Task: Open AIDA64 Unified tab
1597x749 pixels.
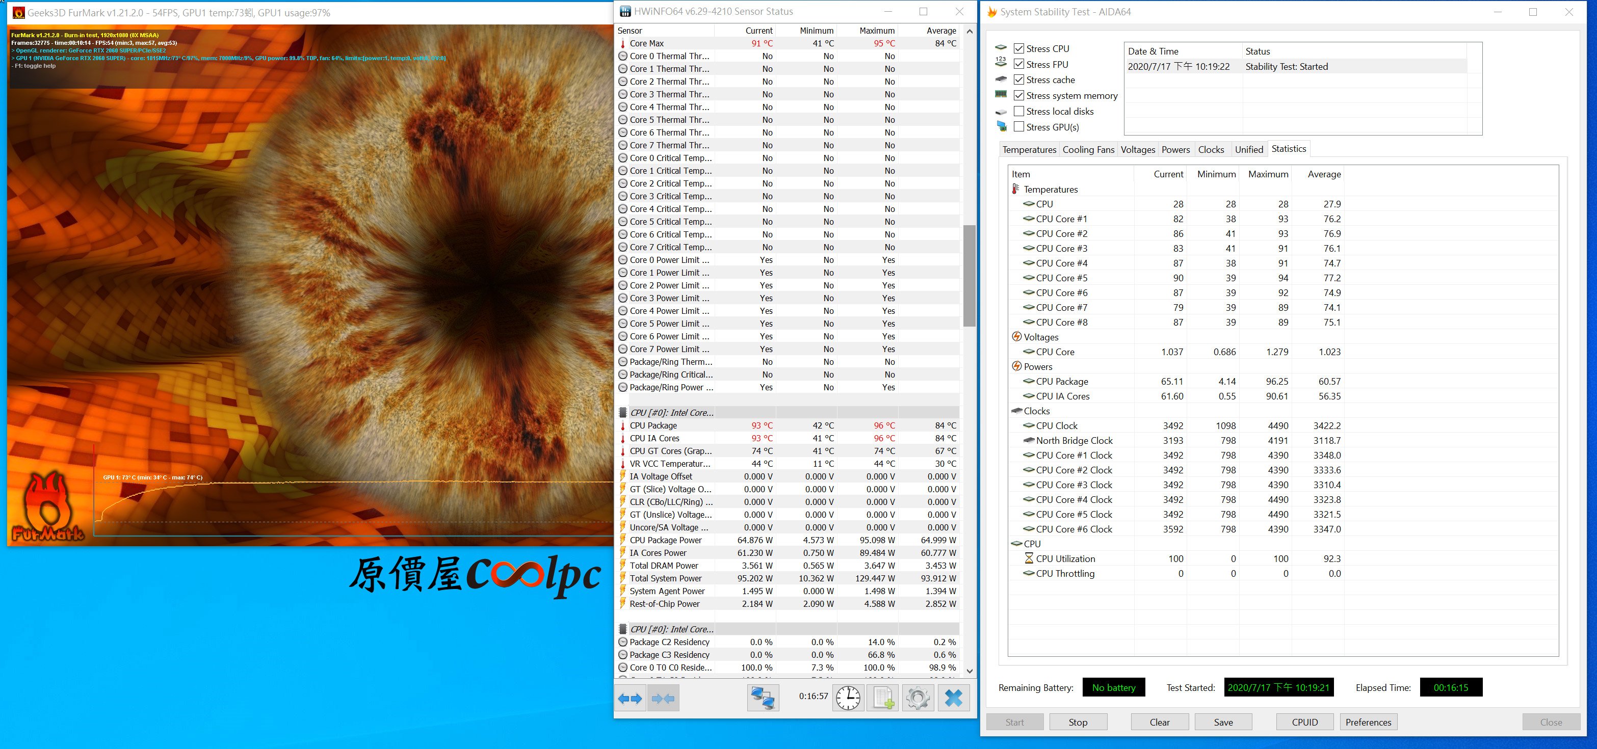Action: coord(1248,149)
